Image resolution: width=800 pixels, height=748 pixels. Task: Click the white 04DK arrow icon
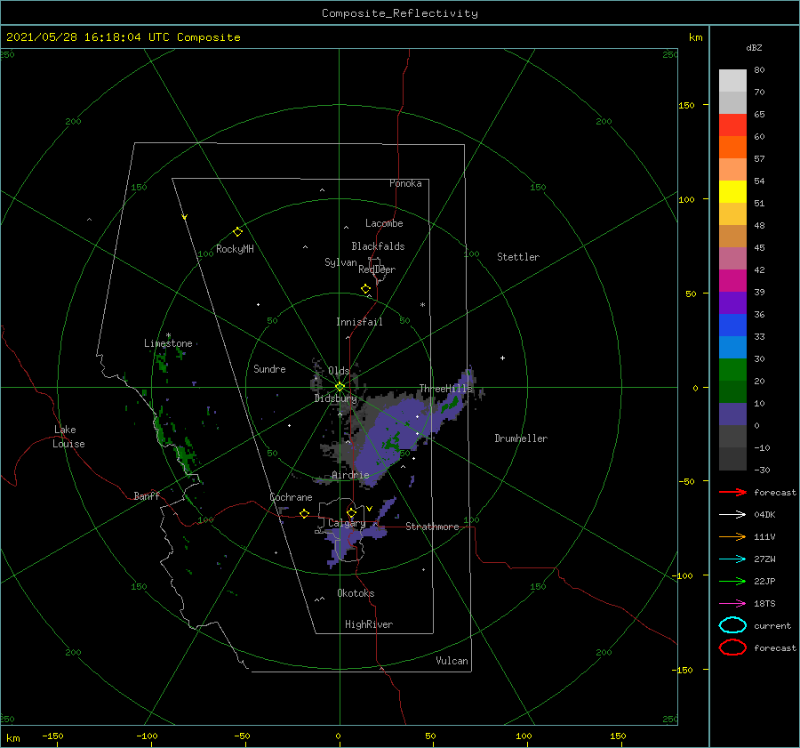[732, 514]
